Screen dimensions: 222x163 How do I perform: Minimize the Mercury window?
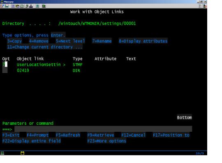pyautogui.click(x=198, y=2)
